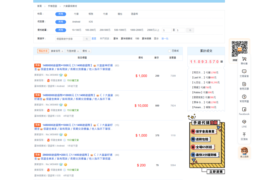The image size is (258, 180).
Task: Open the Facebook icon in sidebar
Action: pos(244,109)
